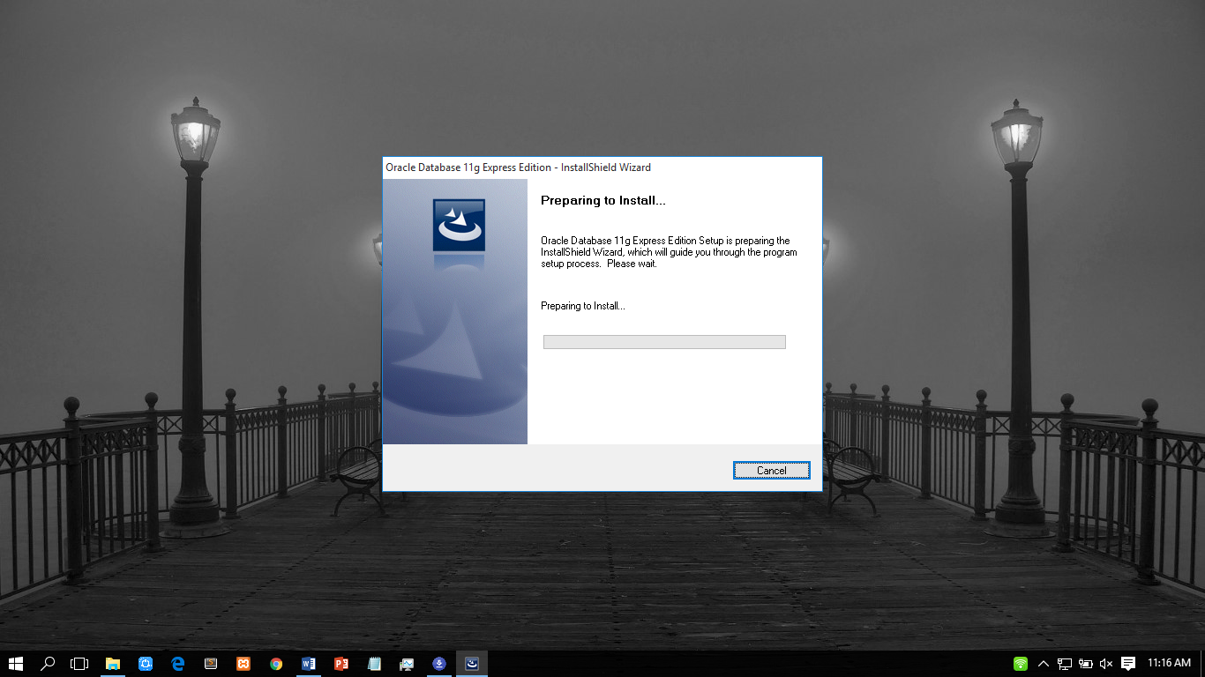Open the blue download-arrow taskbar app
This screenshot has height=677, width=1205.
pos(439,664)
